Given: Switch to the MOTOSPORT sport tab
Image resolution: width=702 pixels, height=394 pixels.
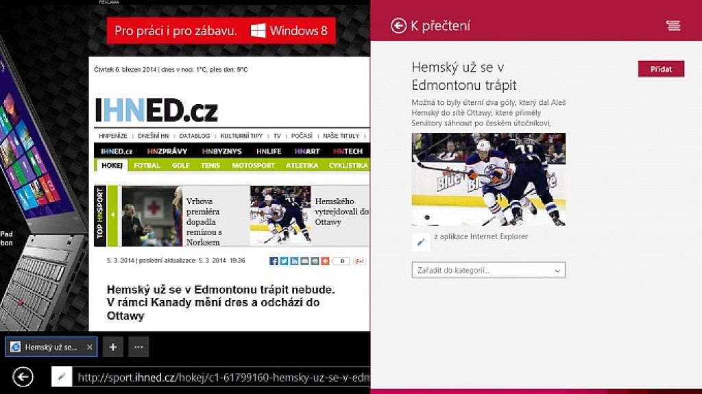Looking at the screenshot, I should click(254, 166).
